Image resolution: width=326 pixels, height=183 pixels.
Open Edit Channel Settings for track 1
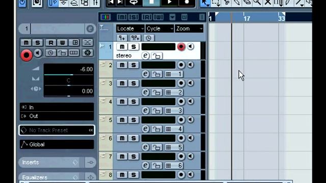pyautogui.click(x=145, y=55)
